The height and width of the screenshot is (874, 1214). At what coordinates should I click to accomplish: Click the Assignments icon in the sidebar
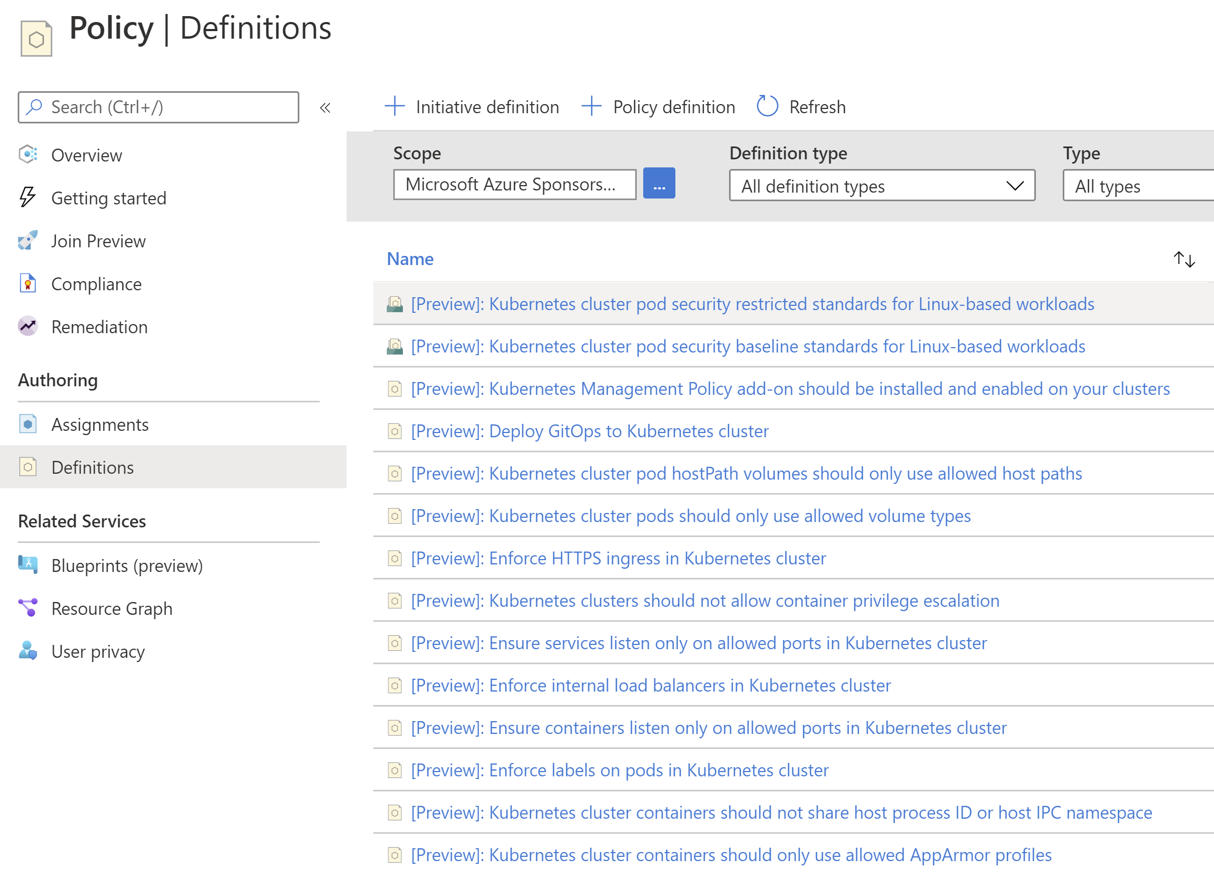[28, 424]
